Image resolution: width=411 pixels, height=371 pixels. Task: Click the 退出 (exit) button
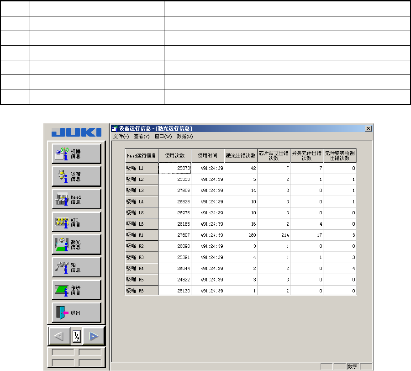click(x=76, y=313)
